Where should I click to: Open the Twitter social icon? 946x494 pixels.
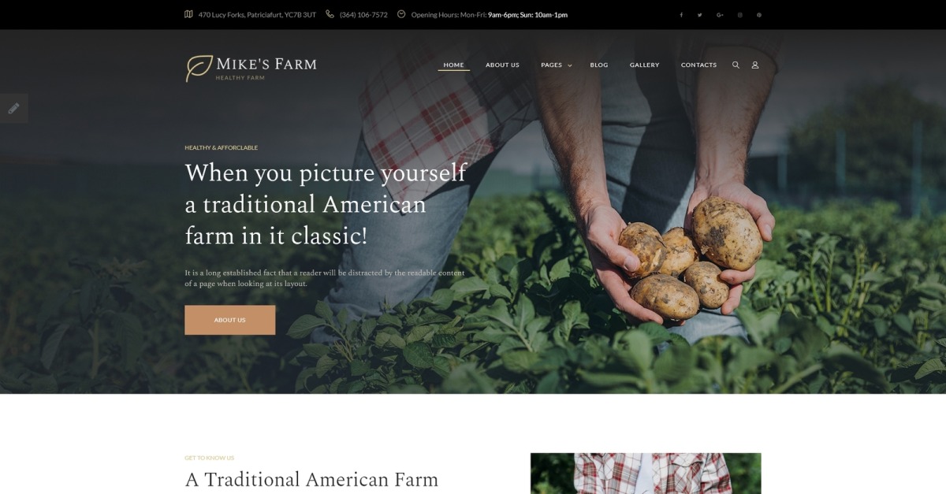coord(699,14)
